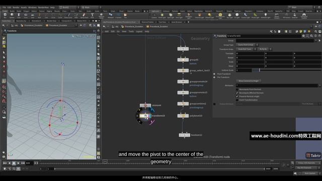Toggle Pre Transform radio dot
The height and width of the screenshot is (181, 322).
click(214, 77)
